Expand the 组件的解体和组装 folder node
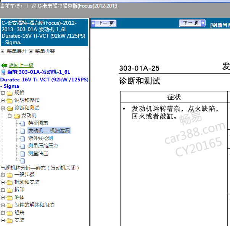Image resolution: width=230 pixels, height=226 pixels. (3, 205)
